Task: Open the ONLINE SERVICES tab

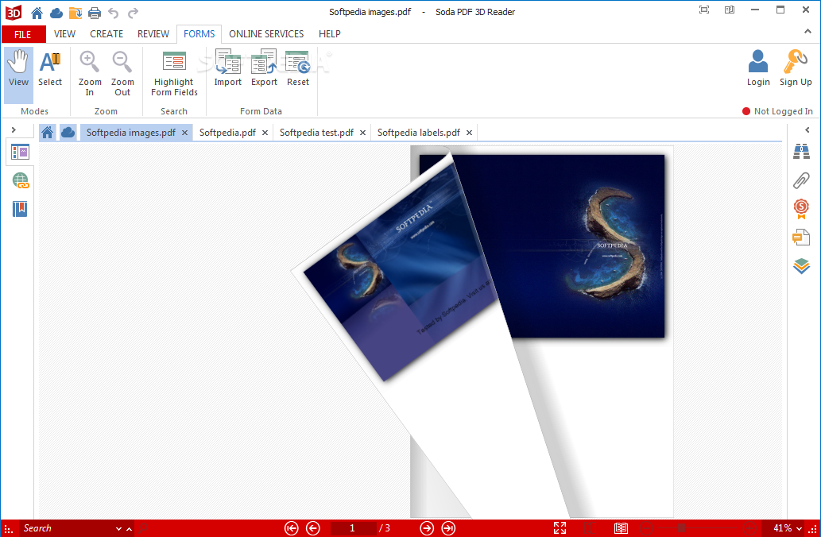Action: pyautogui.click(x=266, y=34)
